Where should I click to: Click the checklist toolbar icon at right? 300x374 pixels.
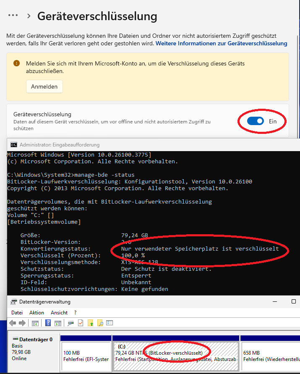pos(110,323)
